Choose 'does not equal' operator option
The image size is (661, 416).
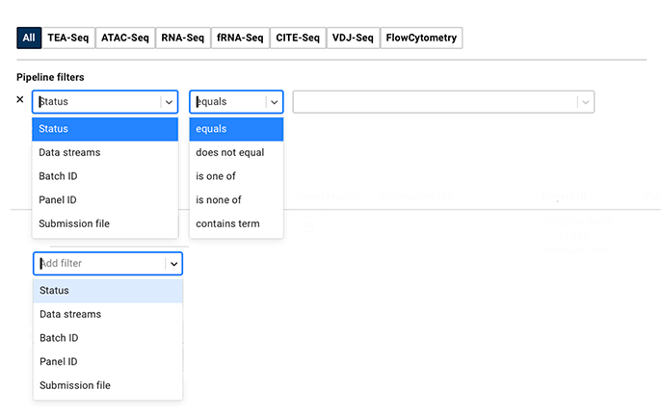click(x=229, y=152)
